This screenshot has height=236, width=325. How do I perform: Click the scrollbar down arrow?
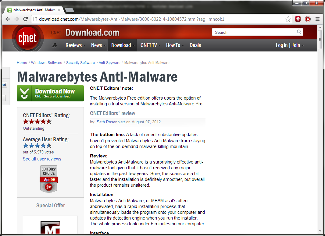(x=320, y=231)
